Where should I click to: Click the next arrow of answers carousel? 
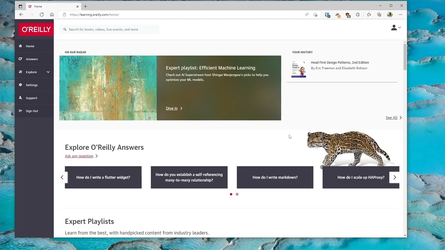(x=395, y=177)
